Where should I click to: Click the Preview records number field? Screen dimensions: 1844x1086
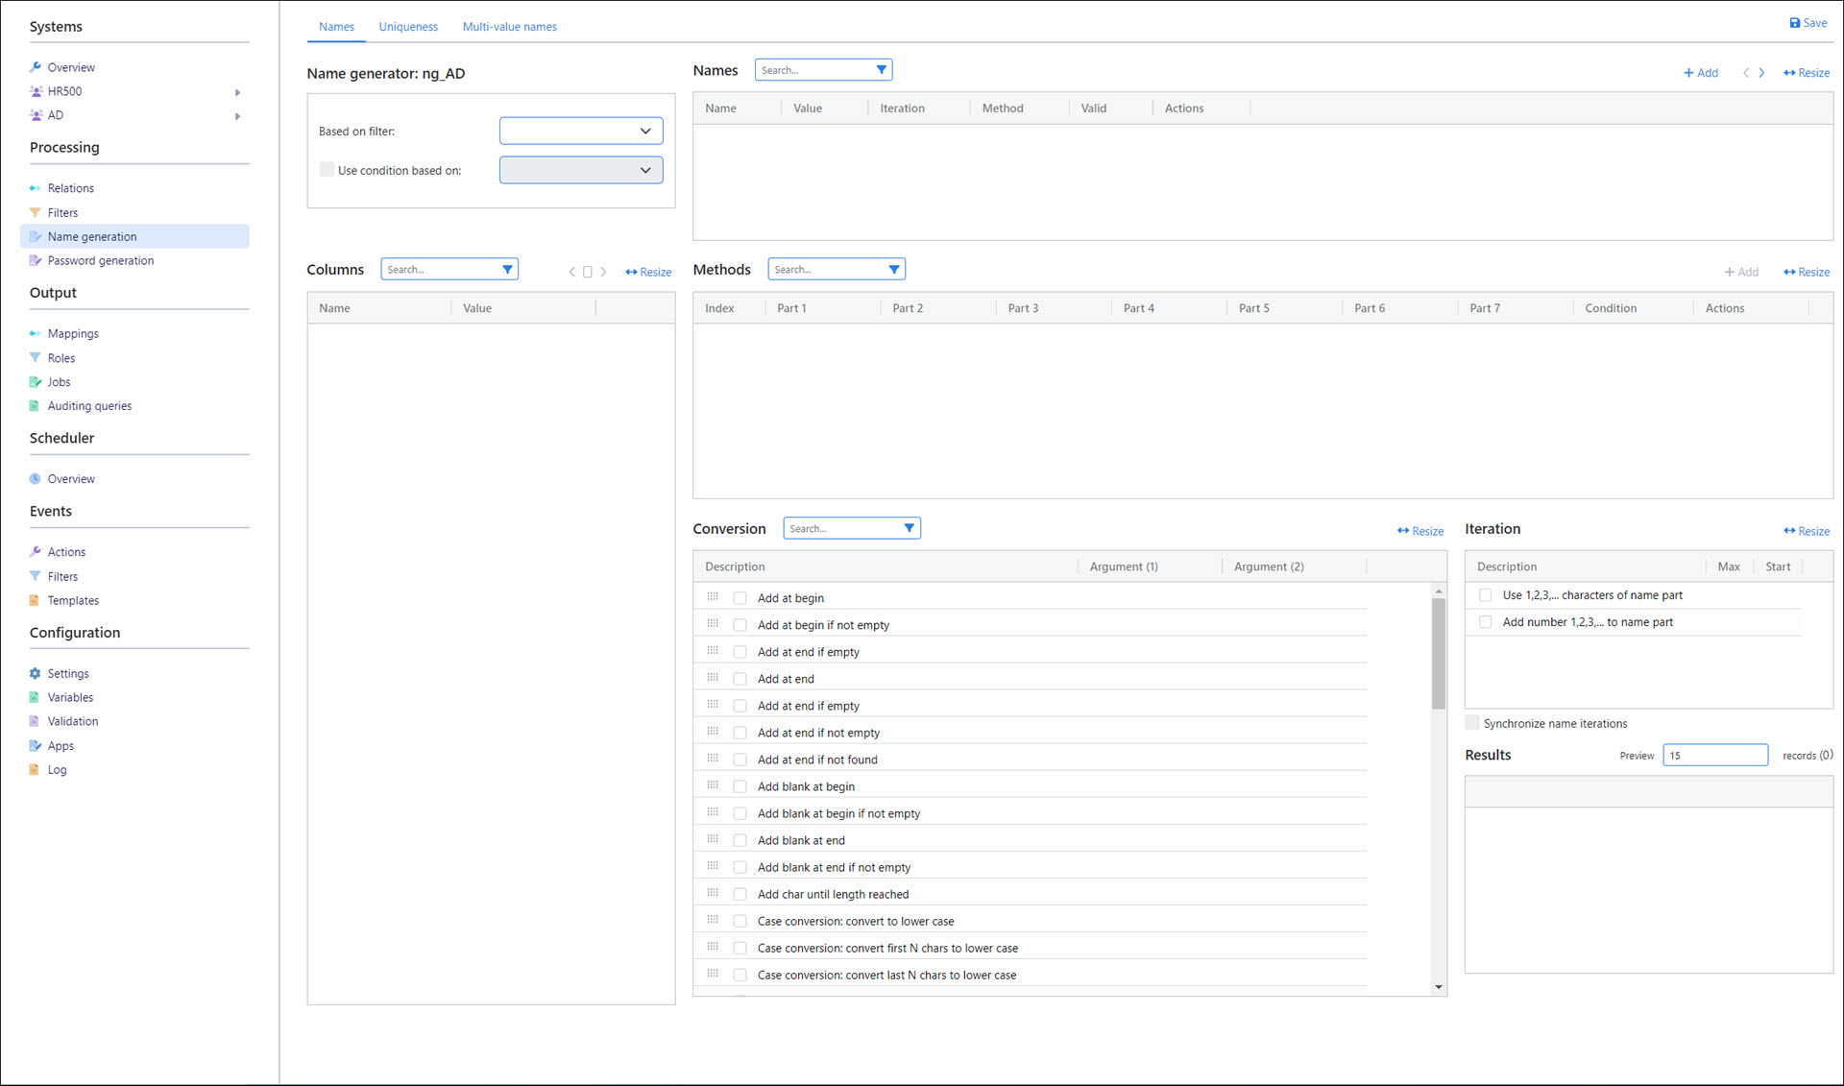1714,756
